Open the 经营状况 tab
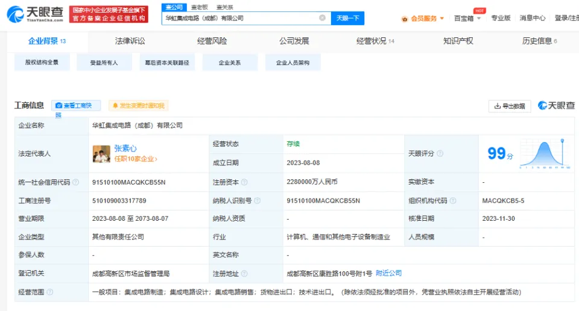579x311 pixels. click(375, 41)
